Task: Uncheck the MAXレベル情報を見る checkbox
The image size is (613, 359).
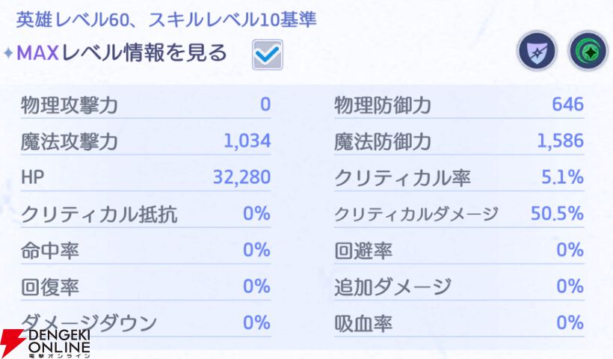Action: (x=268, y=55)
